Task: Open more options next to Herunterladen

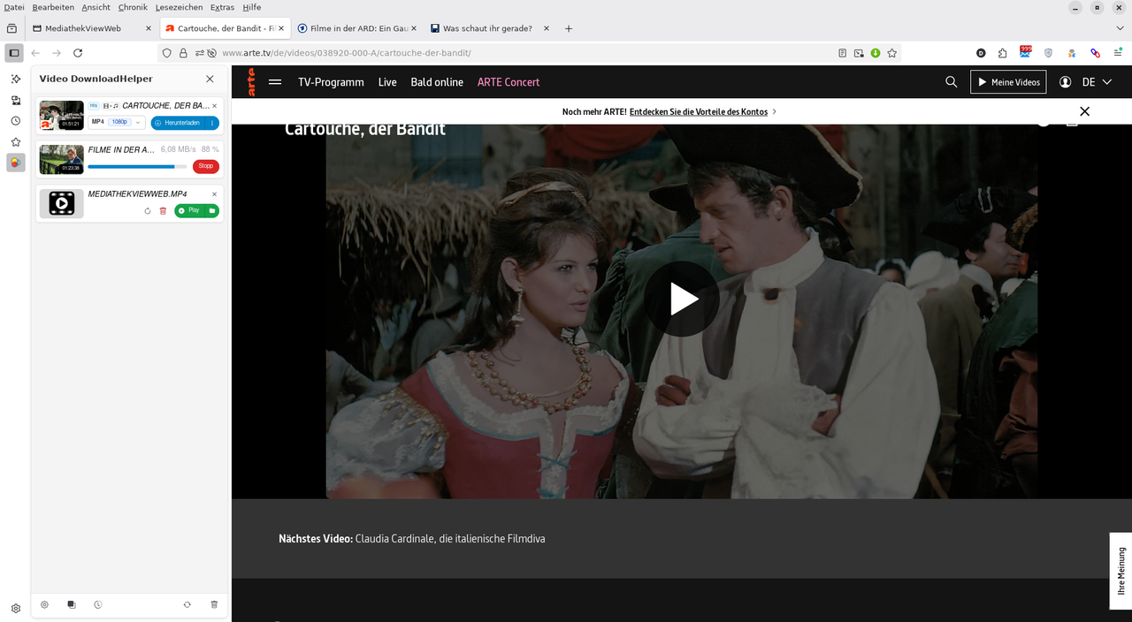Action: point(212,123)
